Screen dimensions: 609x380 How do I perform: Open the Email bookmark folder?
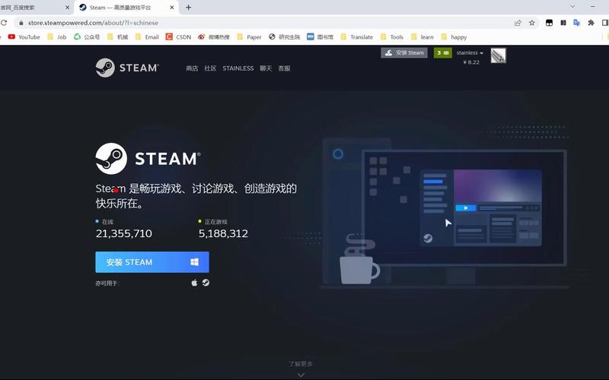point(147,36)
